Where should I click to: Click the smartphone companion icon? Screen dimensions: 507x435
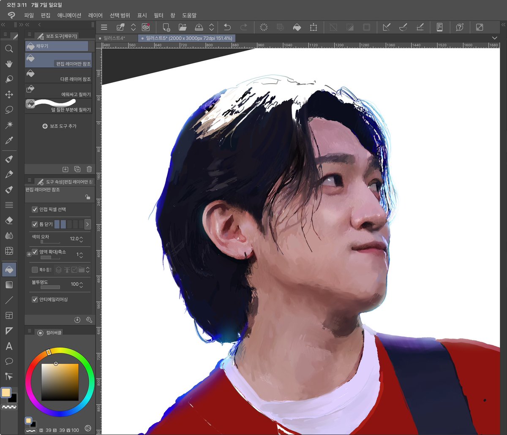[439, 27]
